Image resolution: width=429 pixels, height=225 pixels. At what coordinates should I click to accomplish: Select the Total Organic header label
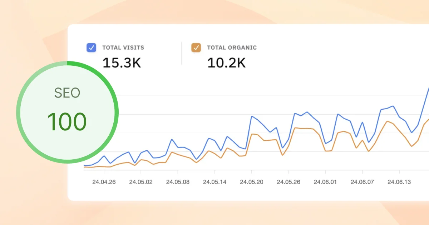coord(232,47)
